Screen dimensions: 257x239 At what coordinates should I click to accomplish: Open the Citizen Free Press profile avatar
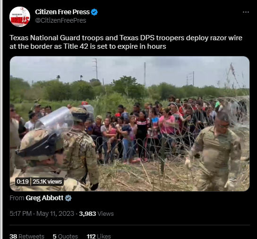[x=20, y=17]
